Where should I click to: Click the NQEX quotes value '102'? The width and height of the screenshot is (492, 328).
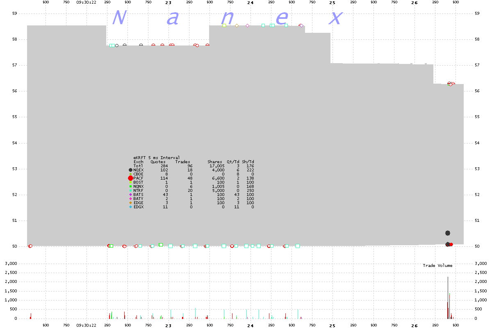[164, 170]
